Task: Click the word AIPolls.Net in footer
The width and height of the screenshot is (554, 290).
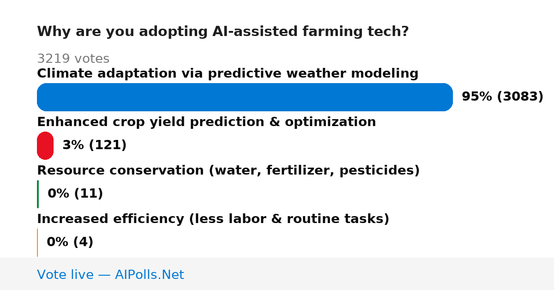Action: (150, 275)
